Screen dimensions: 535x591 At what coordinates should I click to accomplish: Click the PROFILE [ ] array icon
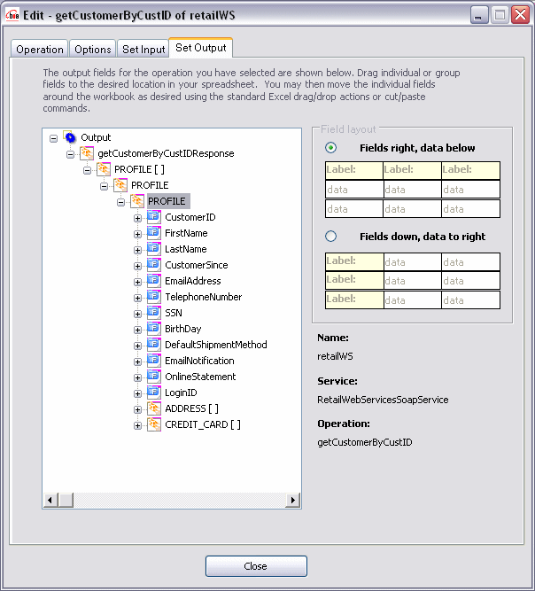[104, 169]
